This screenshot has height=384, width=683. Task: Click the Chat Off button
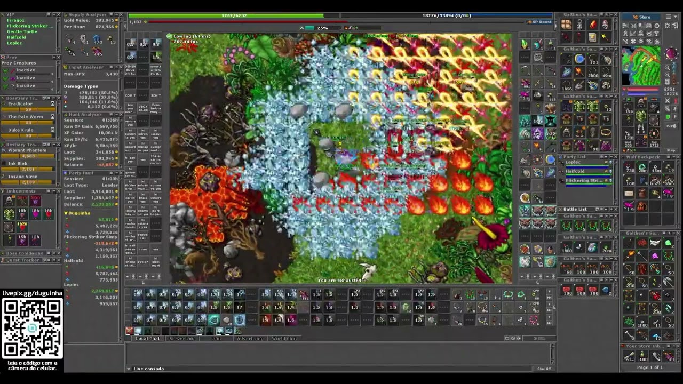click(x=544, y=369)
